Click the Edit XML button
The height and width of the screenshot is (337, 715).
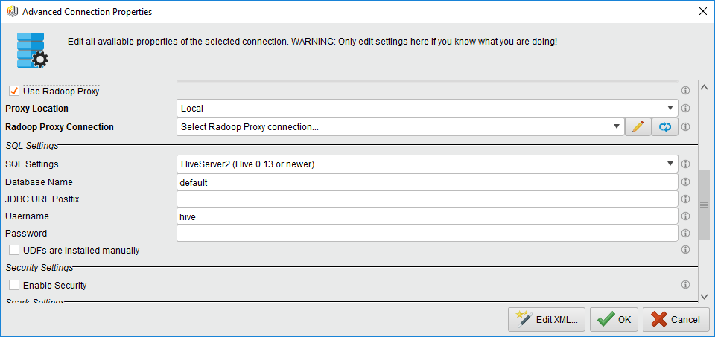tap(547, 320)
